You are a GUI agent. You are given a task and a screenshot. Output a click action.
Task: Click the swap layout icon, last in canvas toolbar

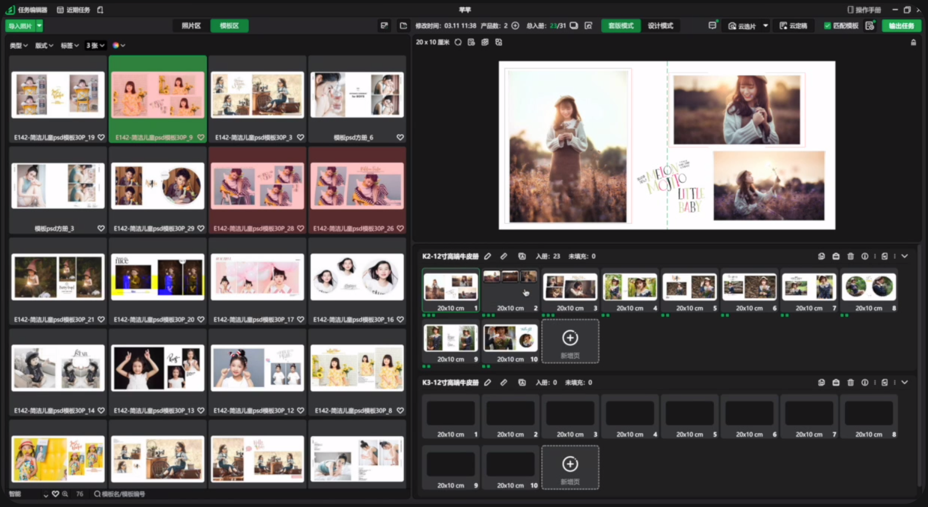pos(499,42)
